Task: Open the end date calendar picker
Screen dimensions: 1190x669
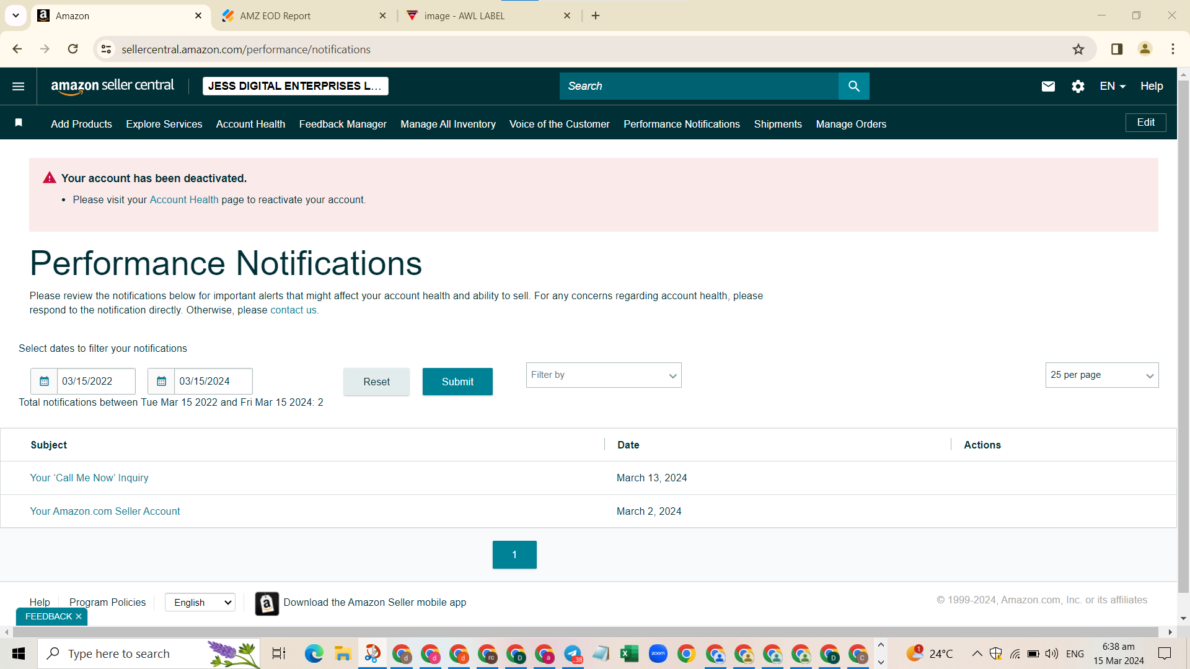Action: (x=161, y=381)
